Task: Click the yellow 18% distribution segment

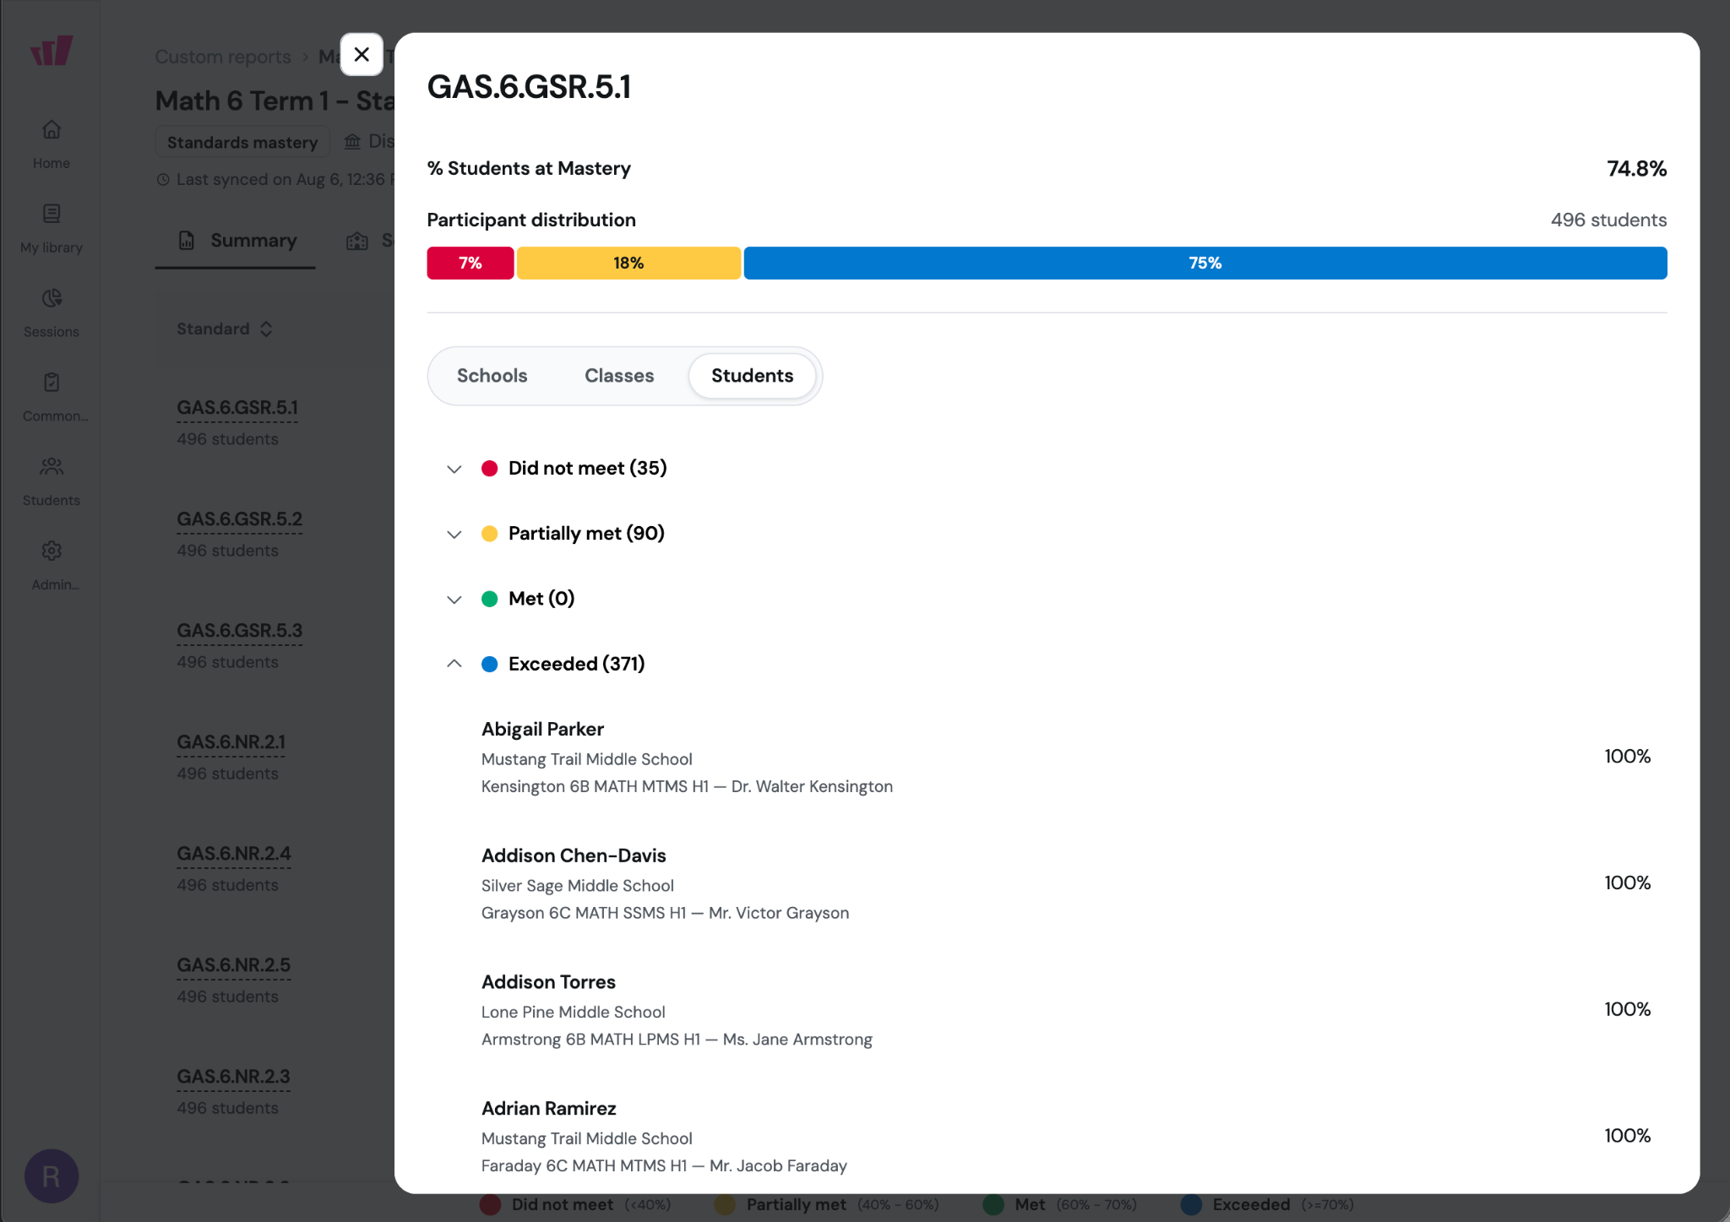Action: point(628,263)
